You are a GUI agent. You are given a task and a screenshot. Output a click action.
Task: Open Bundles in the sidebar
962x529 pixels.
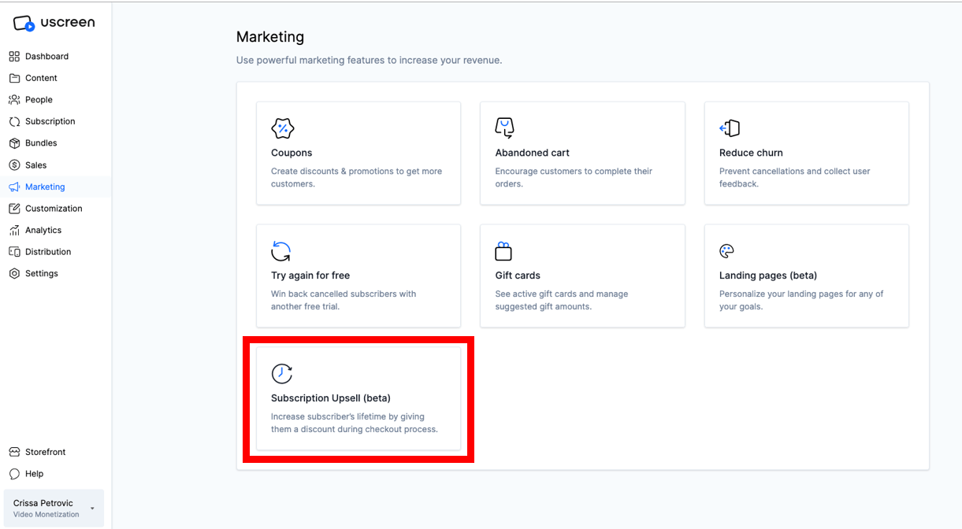pos(41,143)
